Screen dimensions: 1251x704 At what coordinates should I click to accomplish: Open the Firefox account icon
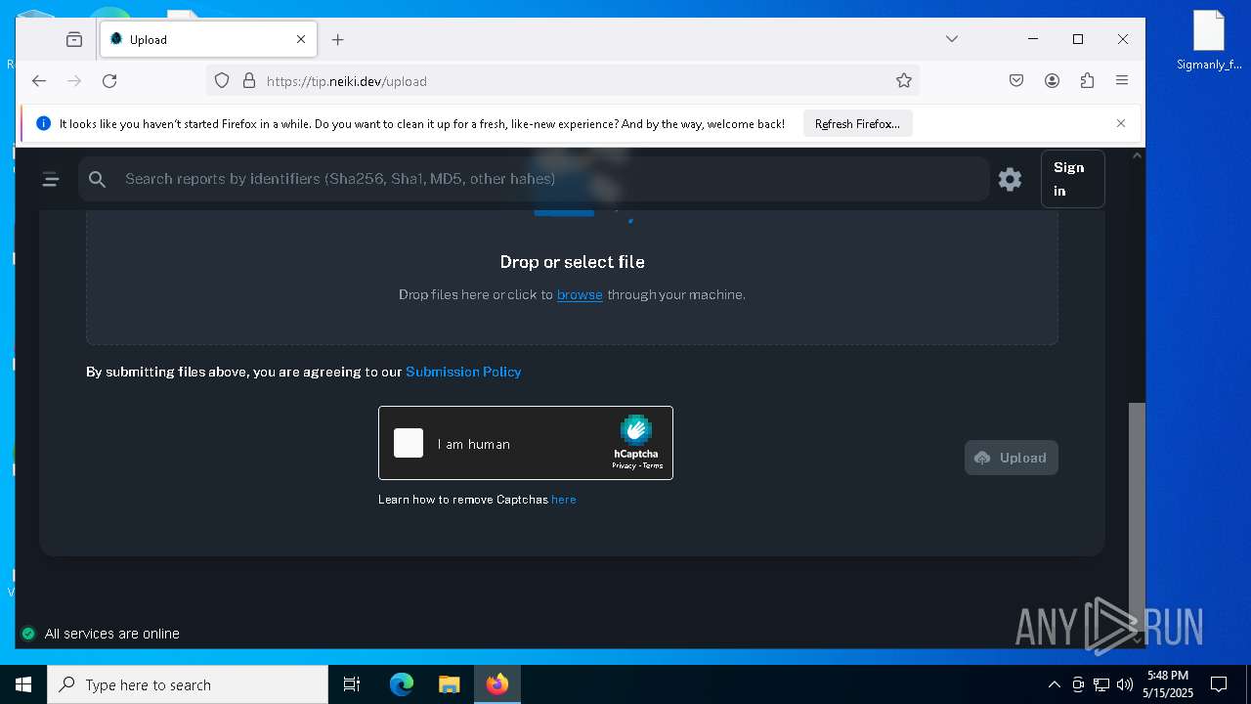click(1052, 81)
